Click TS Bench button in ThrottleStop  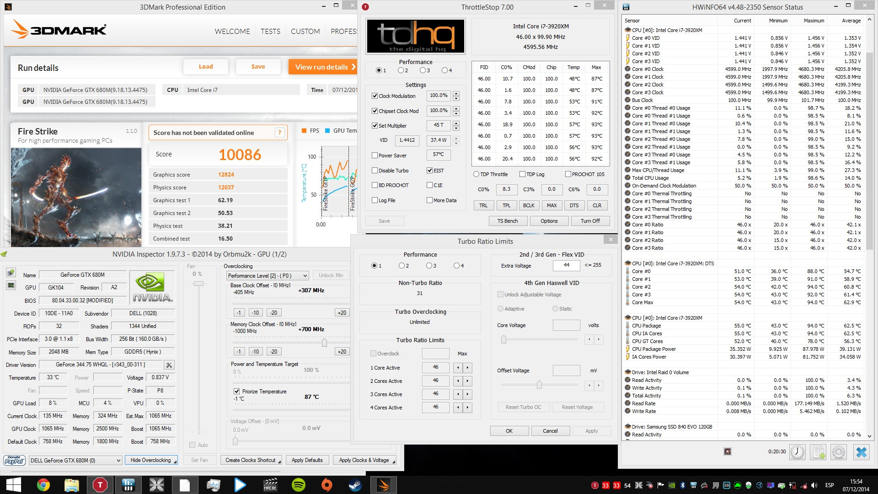pos(508,221)
